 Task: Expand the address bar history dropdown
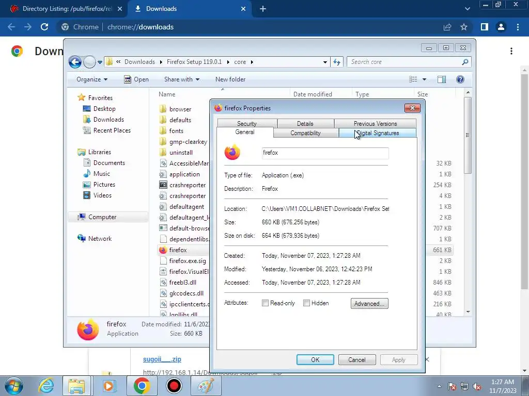tap(325, 62)
